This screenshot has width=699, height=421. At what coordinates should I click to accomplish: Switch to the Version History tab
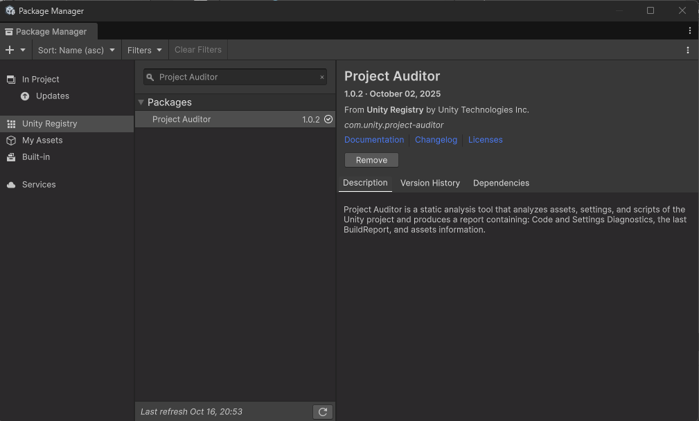(x=430, y=183)
